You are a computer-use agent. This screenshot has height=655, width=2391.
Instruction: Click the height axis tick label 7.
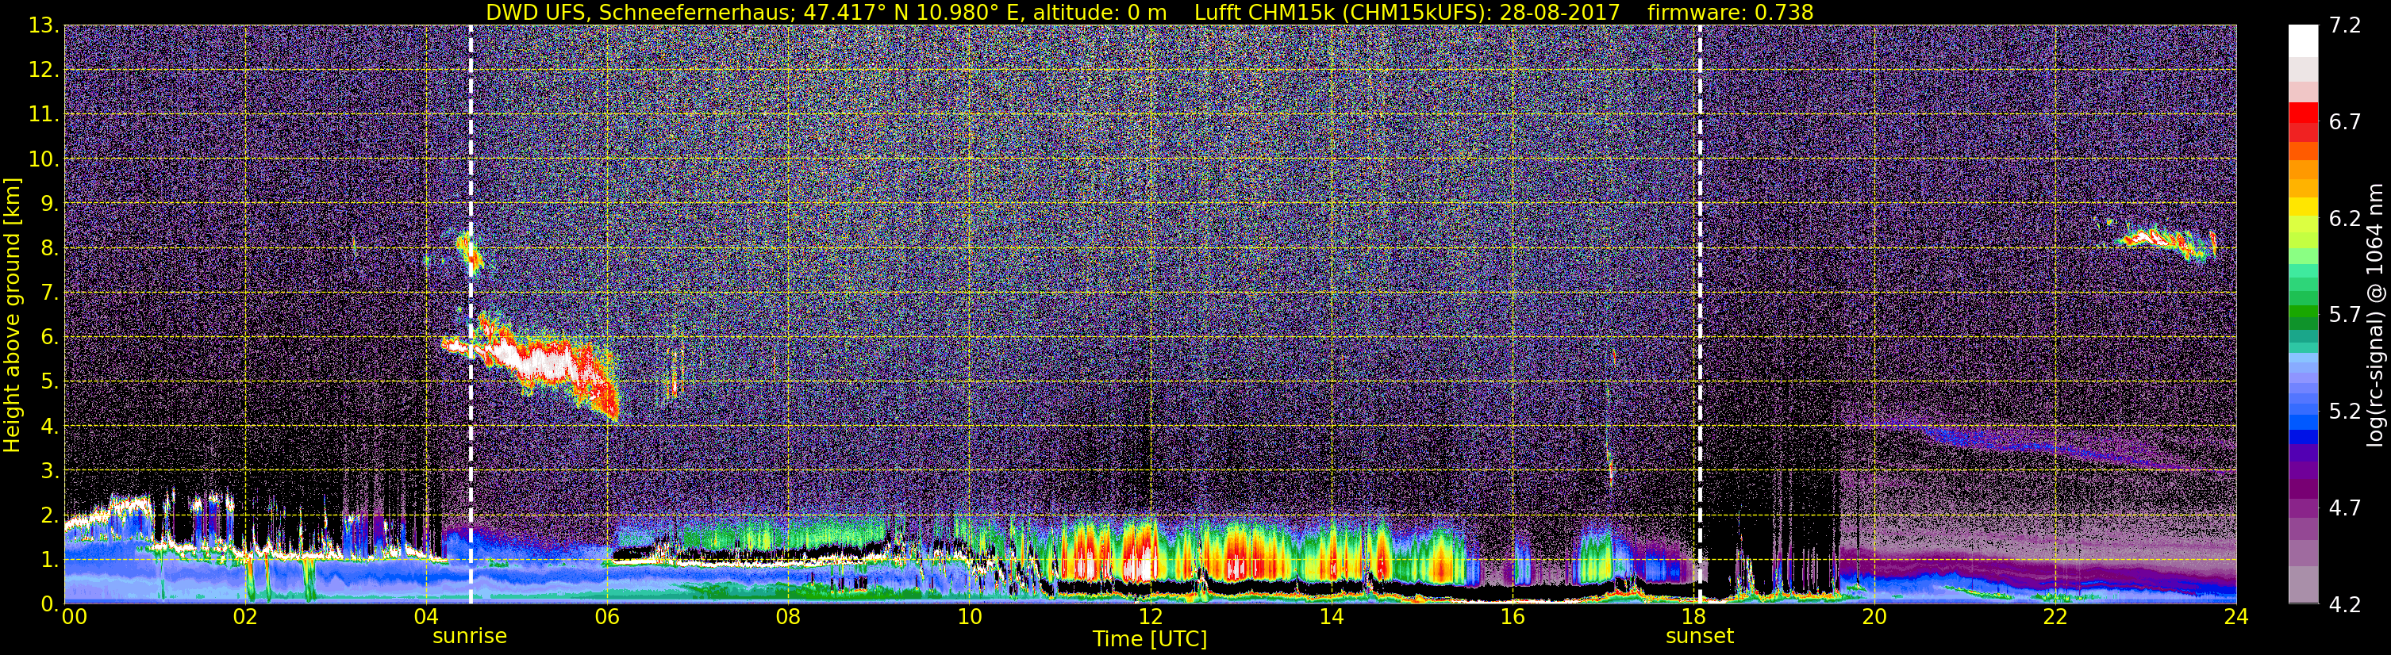49,293
